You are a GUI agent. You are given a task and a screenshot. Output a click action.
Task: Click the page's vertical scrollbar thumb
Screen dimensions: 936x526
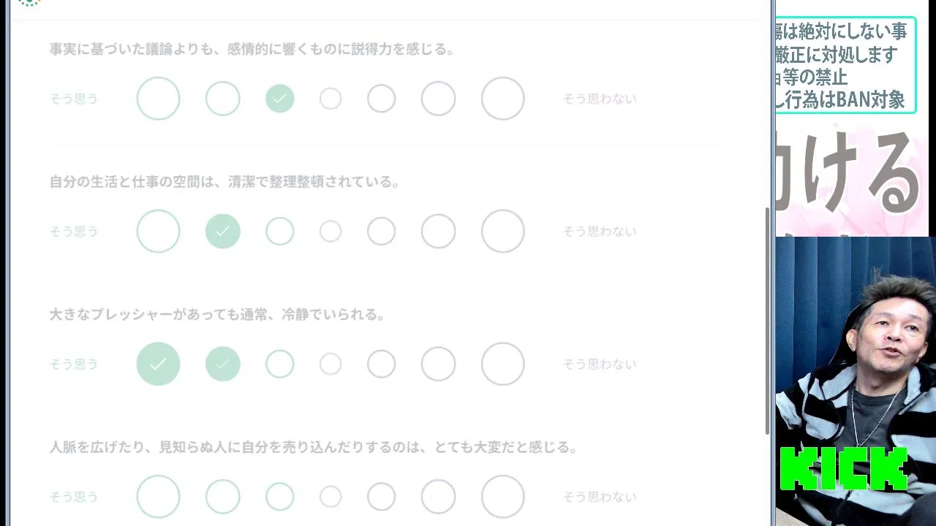click(767, 321)
